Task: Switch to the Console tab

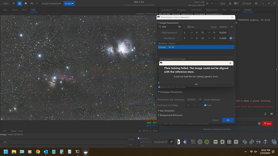Action: (247, 9)
